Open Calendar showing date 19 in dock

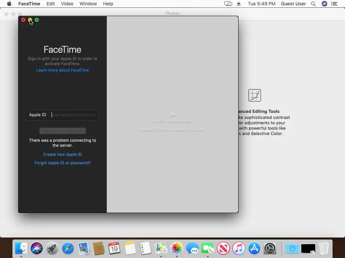114,248
